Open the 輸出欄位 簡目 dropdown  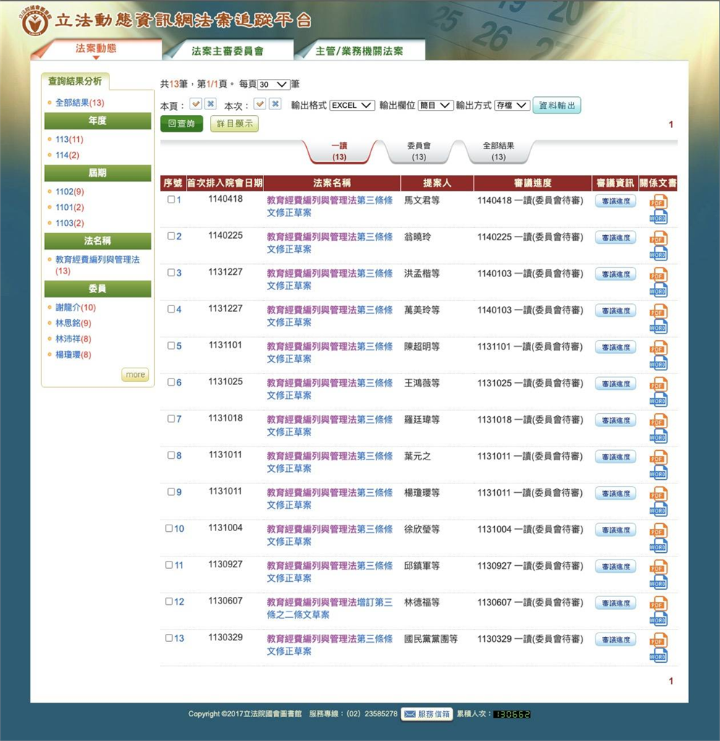pos(436,106)
